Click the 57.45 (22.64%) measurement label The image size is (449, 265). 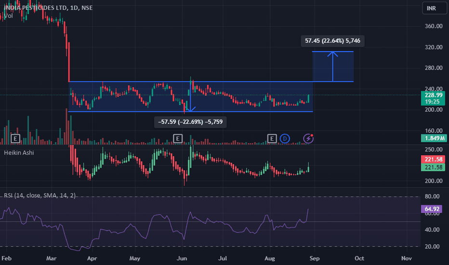[332, 40]
